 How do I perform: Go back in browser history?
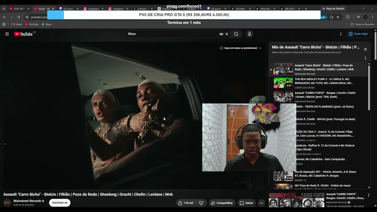point(4,17)
